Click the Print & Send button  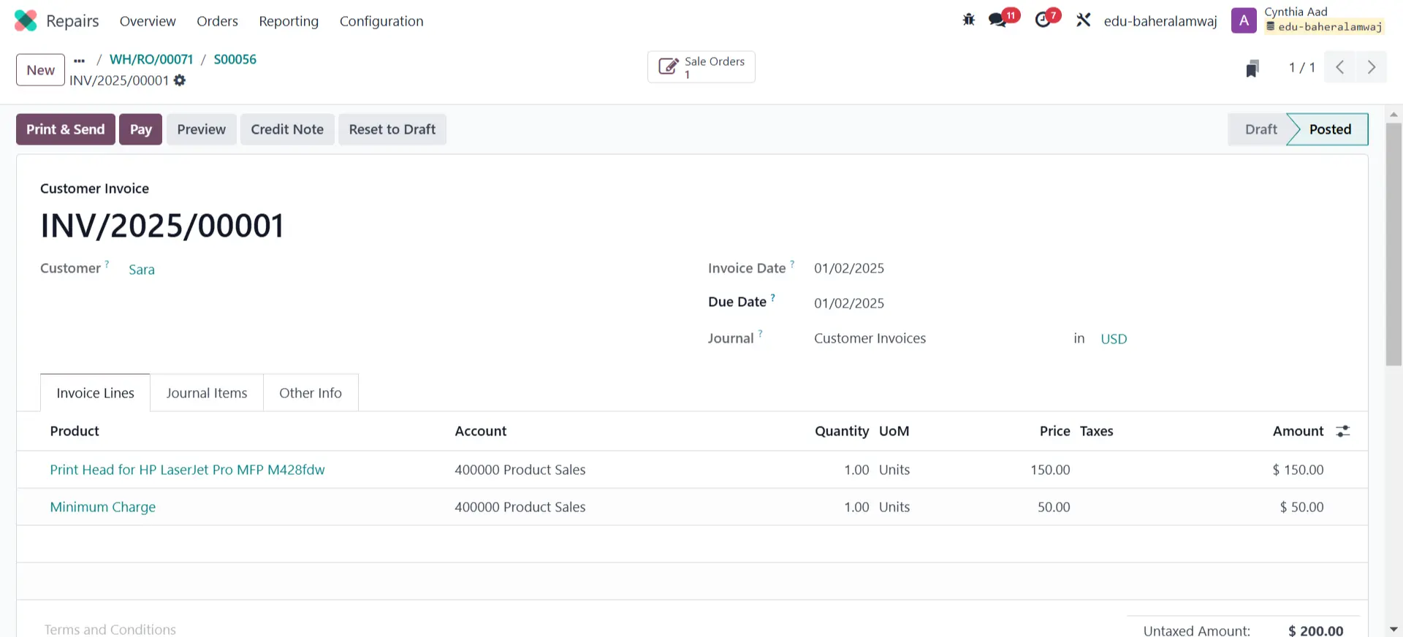click(x=66, y=129)
